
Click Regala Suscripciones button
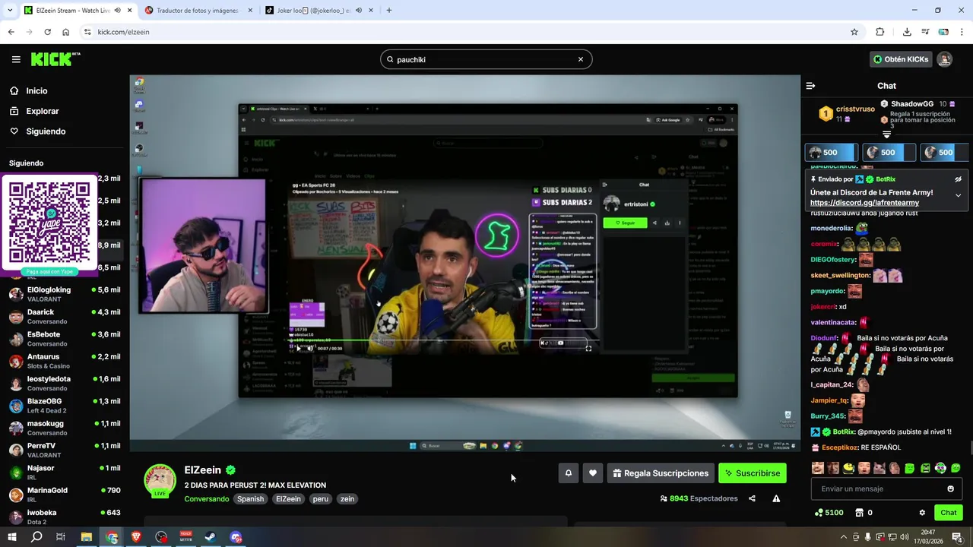(x=661, y=473)
